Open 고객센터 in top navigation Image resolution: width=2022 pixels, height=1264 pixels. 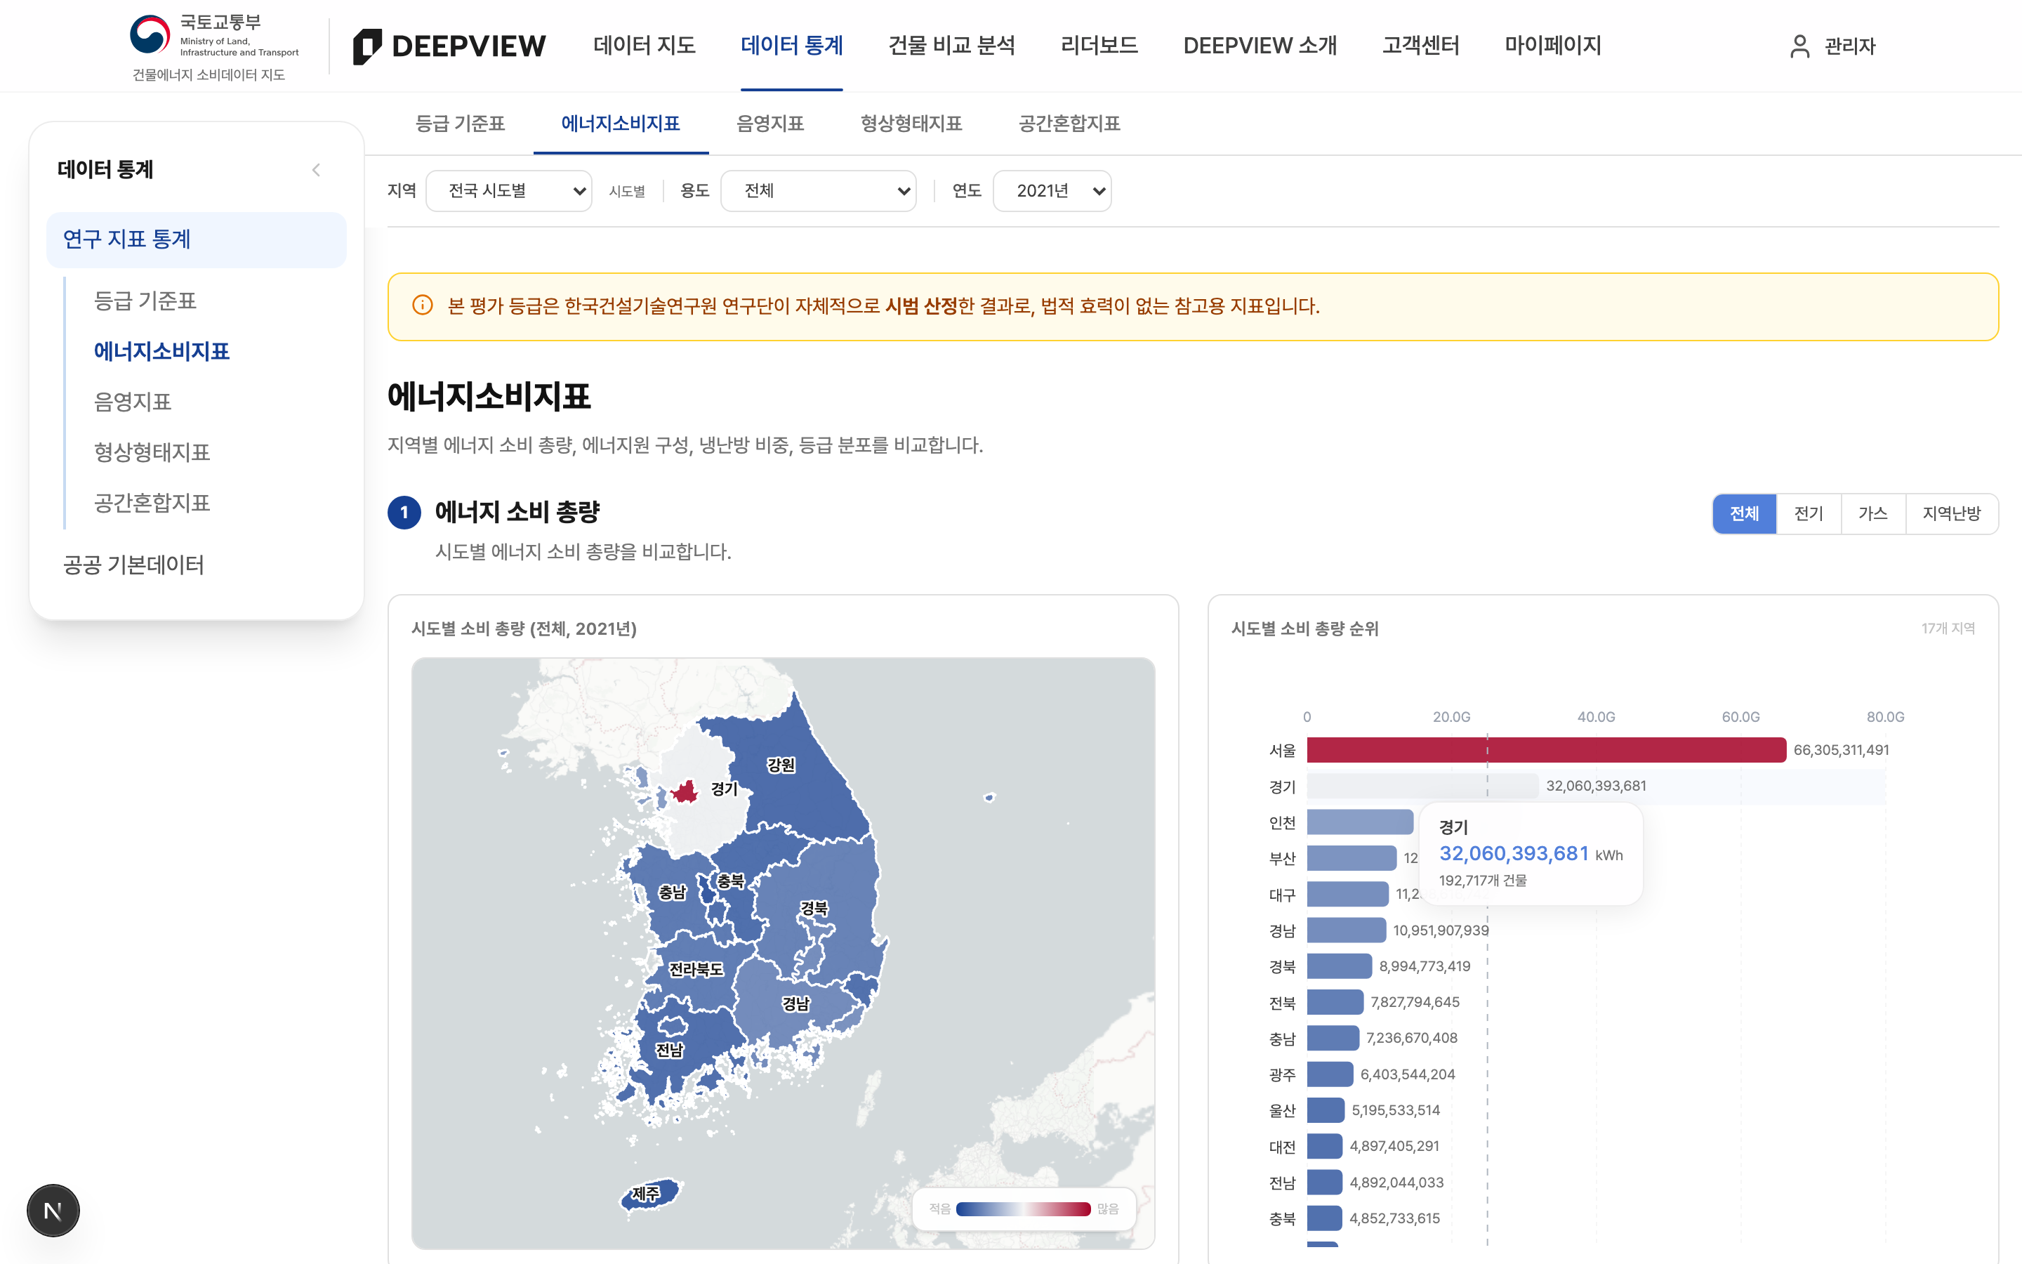click(x=1420, y=45)
